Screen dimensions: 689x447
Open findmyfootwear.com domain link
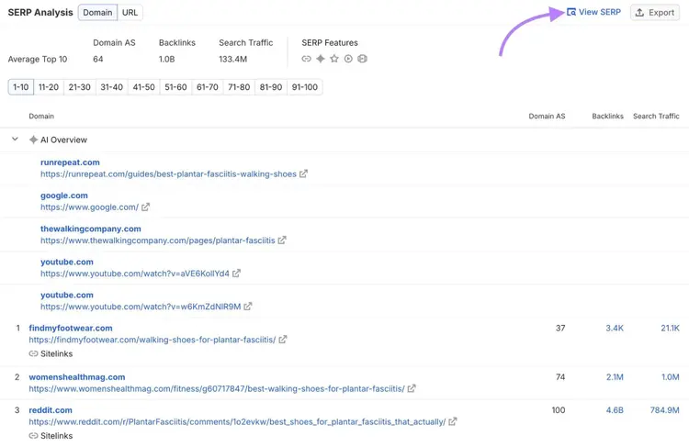71,328
